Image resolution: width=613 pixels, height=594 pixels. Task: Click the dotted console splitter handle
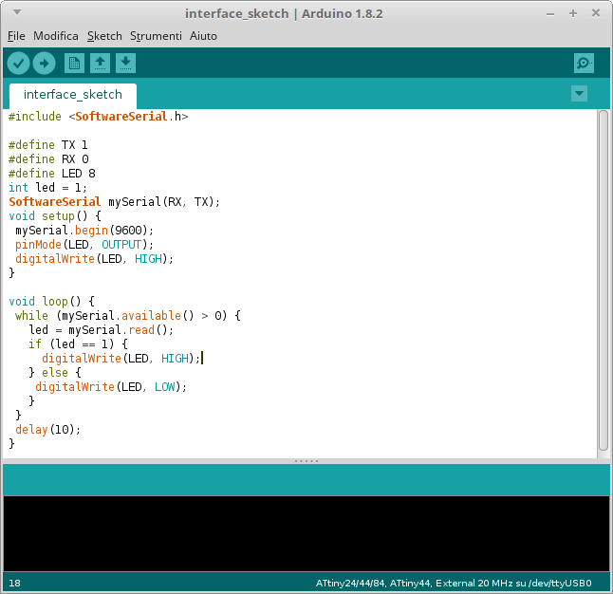[306, 461]
